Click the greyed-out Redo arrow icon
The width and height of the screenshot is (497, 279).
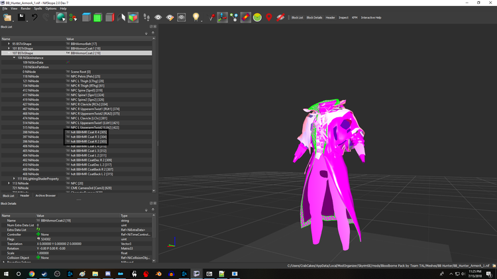[46, 17]
